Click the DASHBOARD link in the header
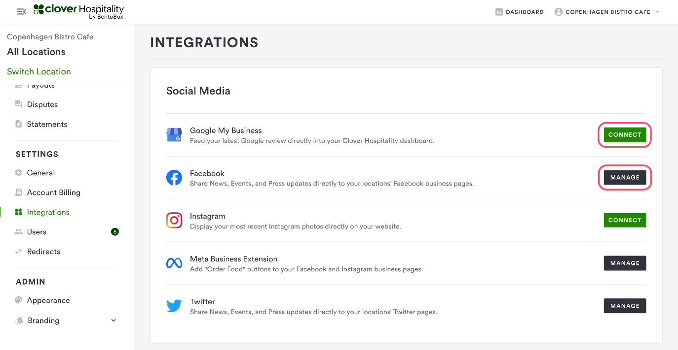 [525, 12]
